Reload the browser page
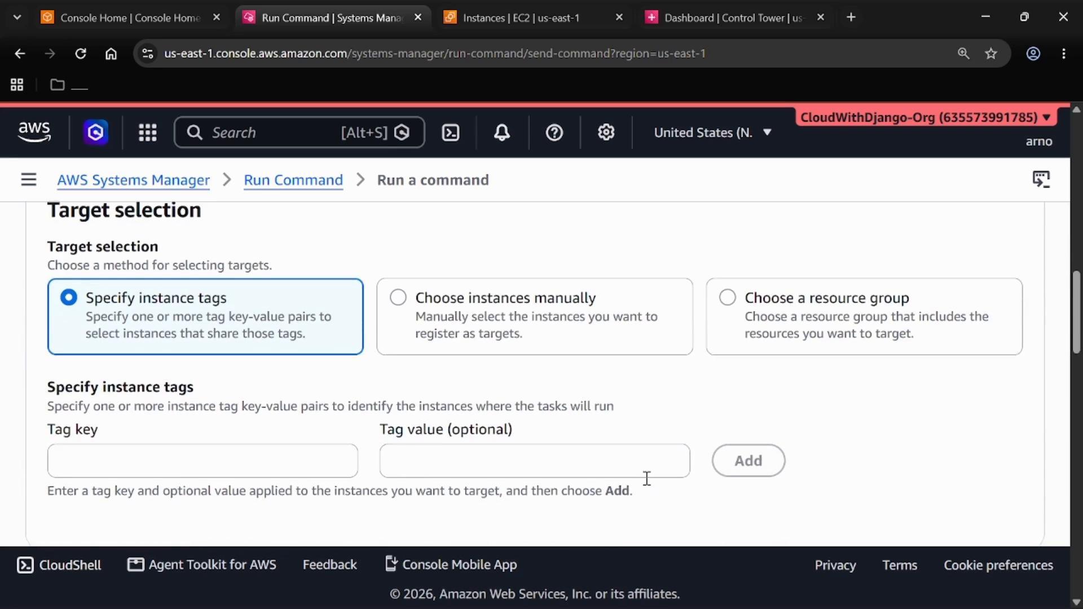 81,54
